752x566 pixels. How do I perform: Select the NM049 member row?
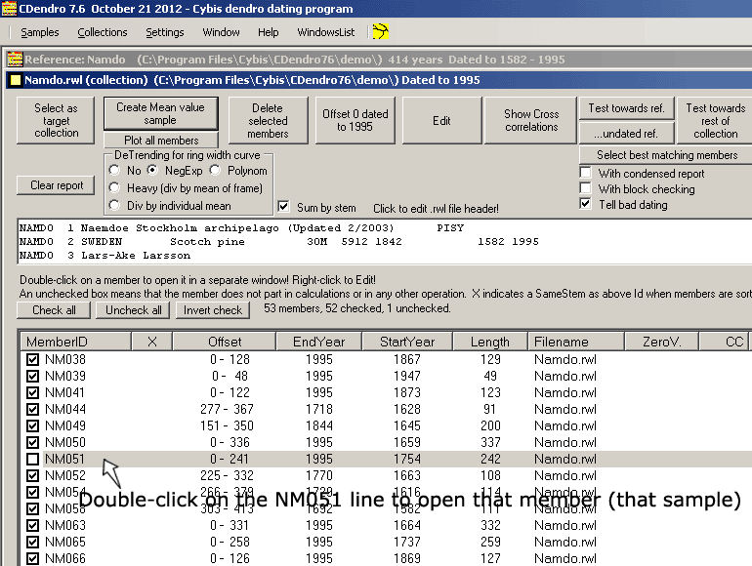tap(386, 425)
